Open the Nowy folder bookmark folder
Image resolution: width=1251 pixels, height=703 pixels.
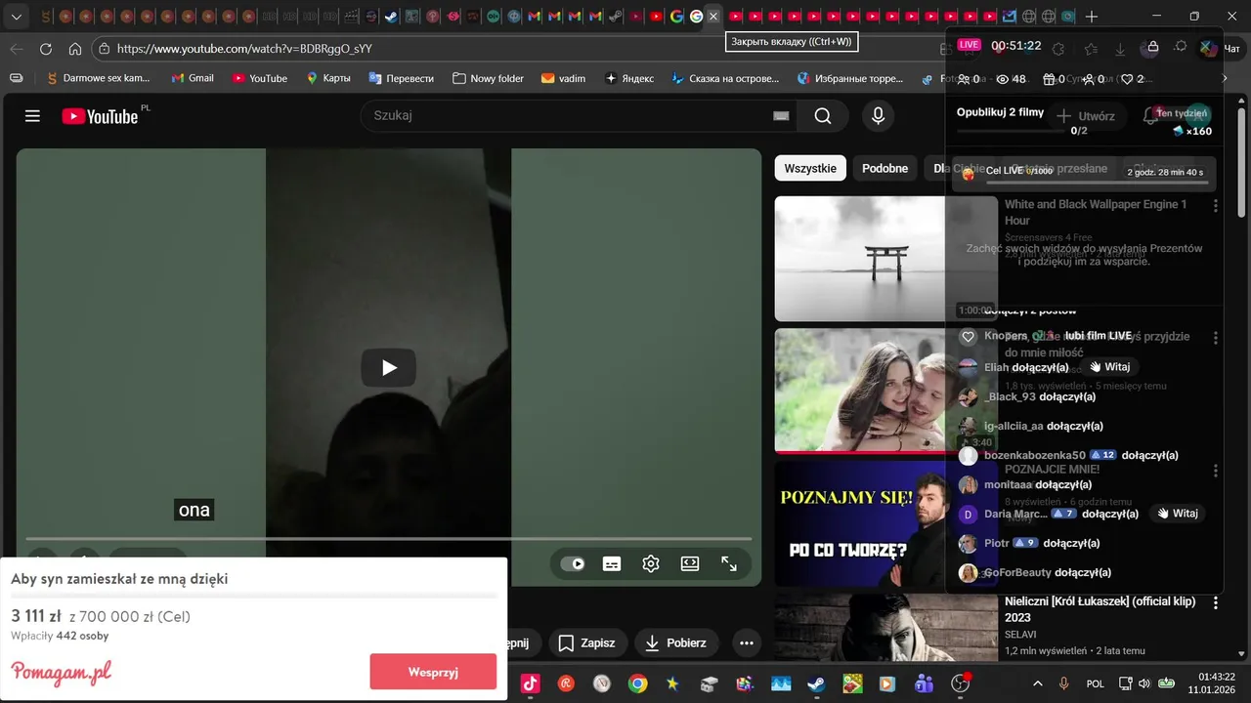(x=488, y=78)
